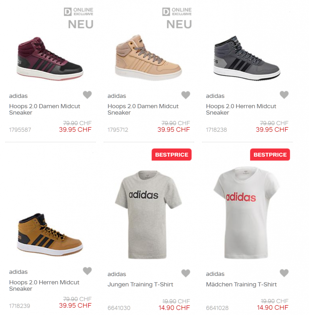The image size is (309, 315).
Task: Open the white adidas T-shirt with red logo
Action: click(x=247, y=213)
